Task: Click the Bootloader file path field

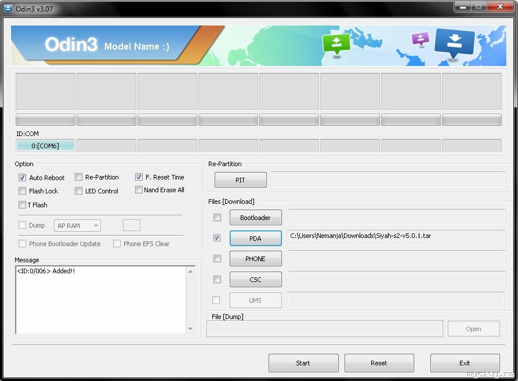Action: pos(397,217)
